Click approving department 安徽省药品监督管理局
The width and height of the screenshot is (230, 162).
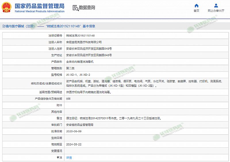[80, 125]
